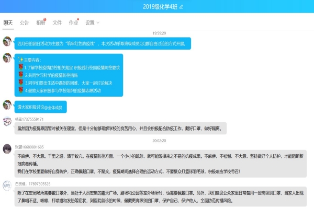Switch to the 聊天 tab
314x209 pixels.
8,22
